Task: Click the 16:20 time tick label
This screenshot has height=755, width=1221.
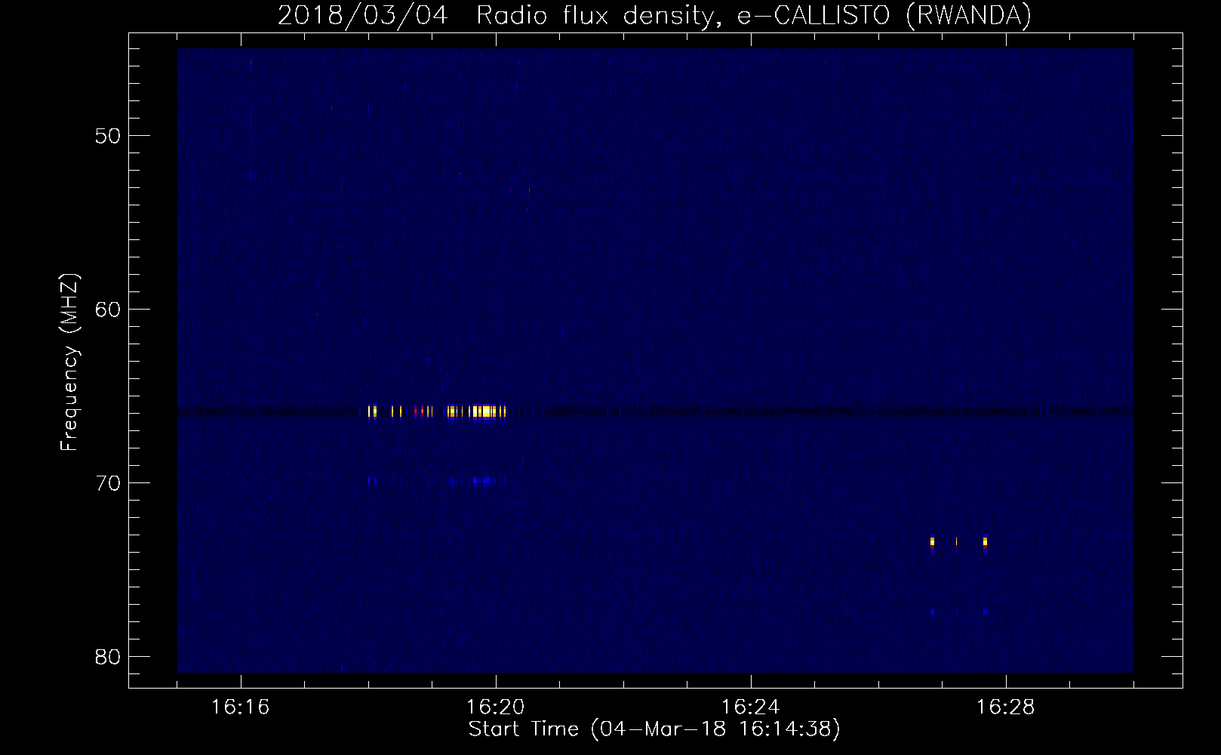Action: tap(496, 707)
